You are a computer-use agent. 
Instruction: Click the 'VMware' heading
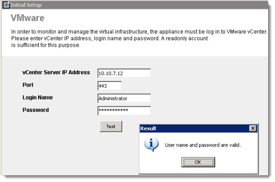point(28,18)
